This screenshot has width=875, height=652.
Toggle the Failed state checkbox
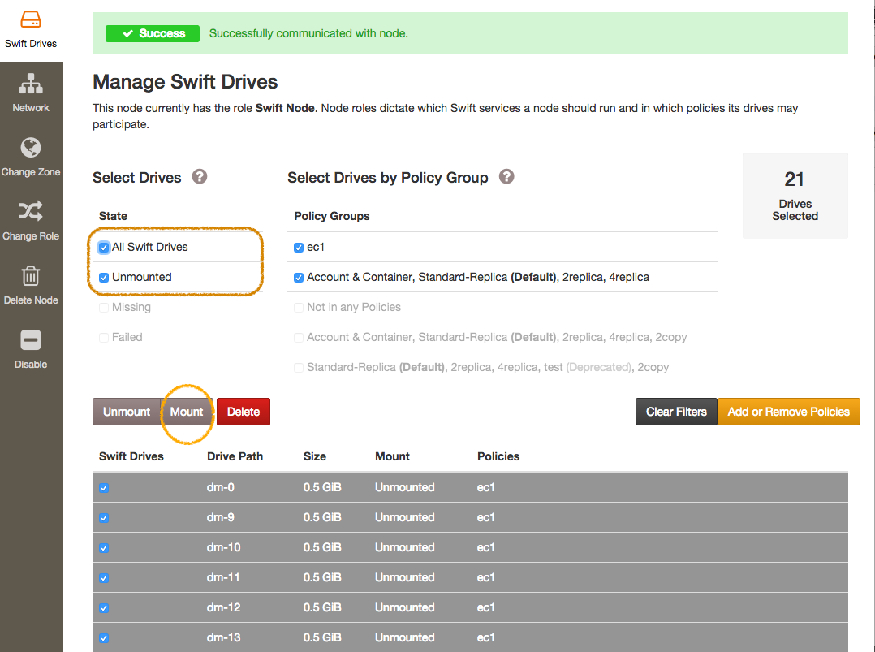tap(104, 338)
